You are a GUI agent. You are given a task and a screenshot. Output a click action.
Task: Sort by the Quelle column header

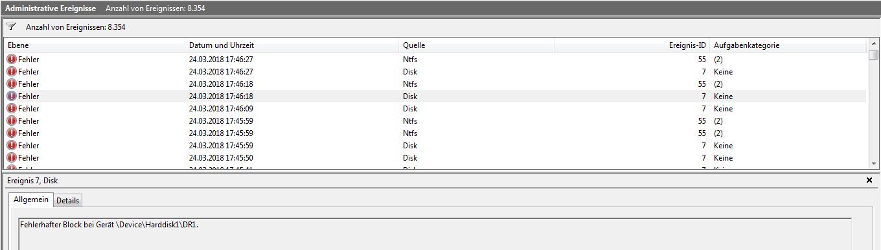point(477,45)
